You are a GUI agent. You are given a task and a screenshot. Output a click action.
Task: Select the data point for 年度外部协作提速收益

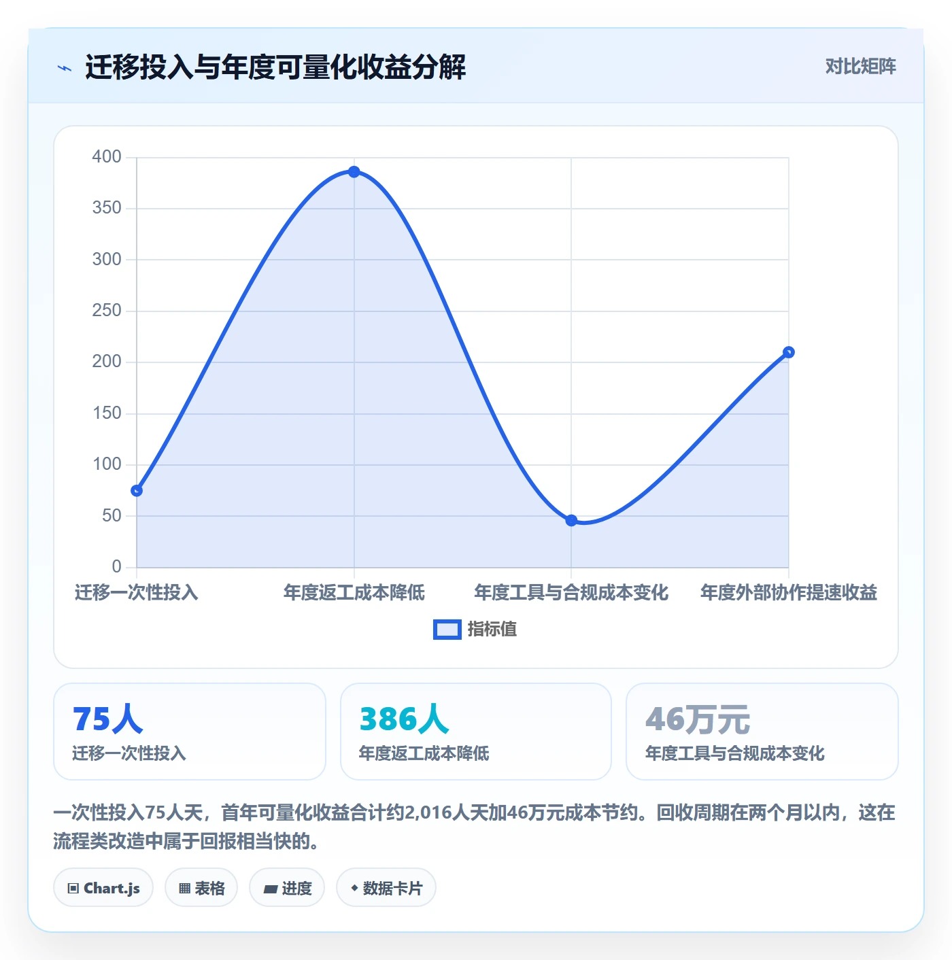pyautogui.click(x=789, y=352)
